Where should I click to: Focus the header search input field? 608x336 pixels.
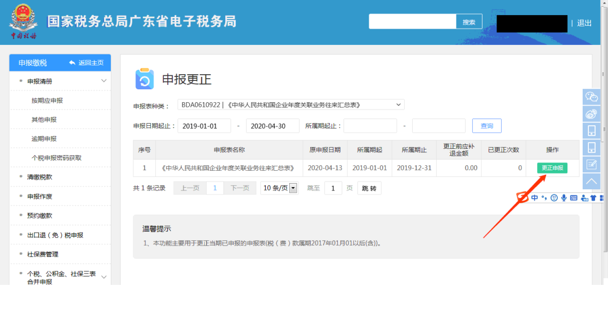pos(412,22)
